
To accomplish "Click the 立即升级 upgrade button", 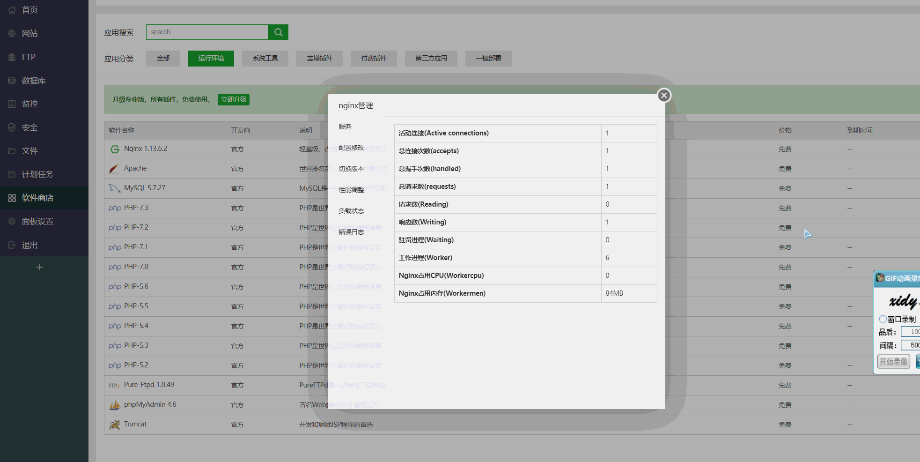I will pos(234,99).
